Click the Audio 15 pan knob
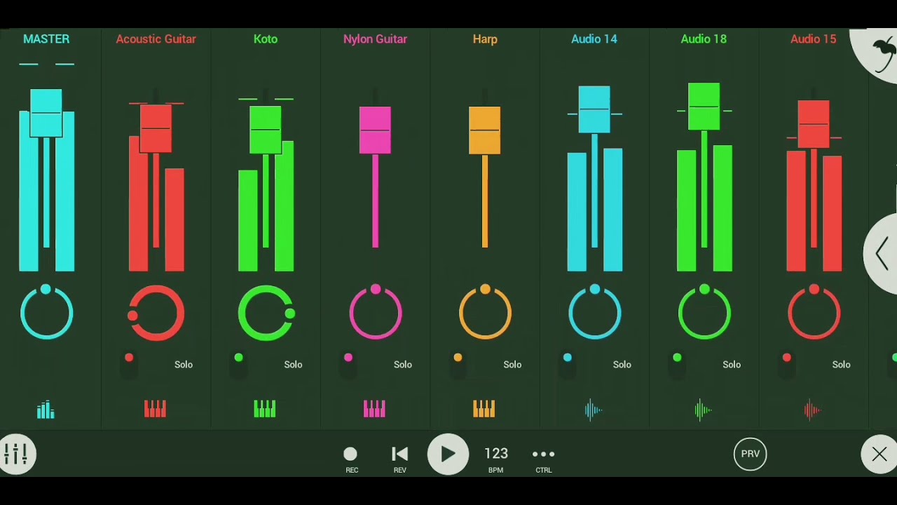Viewport: 897px width, 505px height. (814, 313)
